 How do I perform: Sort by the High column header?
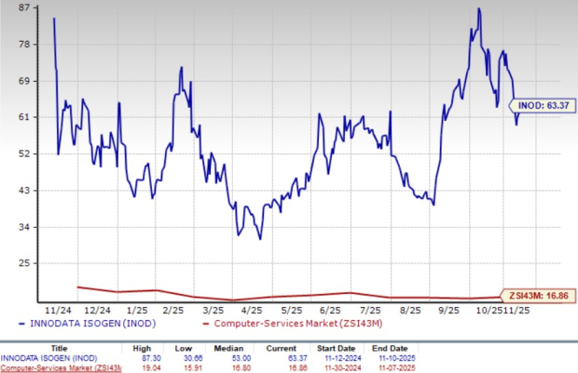tap(149, 345)
